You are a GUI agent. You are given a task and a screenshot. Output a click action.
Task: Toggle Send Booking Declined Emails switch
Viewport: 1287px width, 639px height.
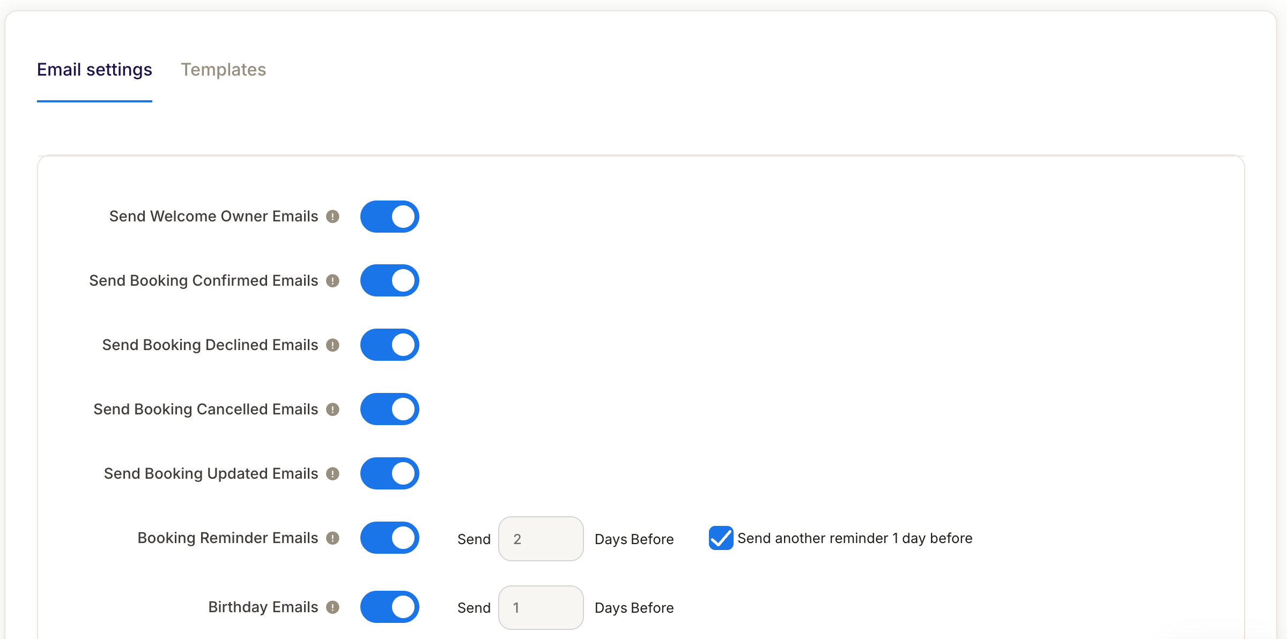coord(389,345)
